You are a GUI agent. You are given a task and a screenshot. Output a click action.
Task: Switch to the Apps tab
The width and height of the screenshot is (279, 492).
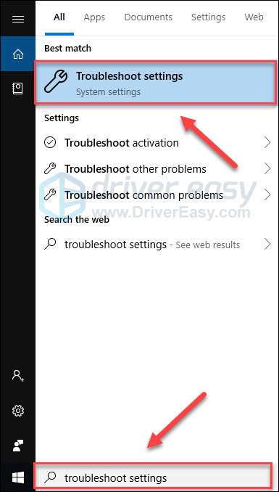click(94, 17)
